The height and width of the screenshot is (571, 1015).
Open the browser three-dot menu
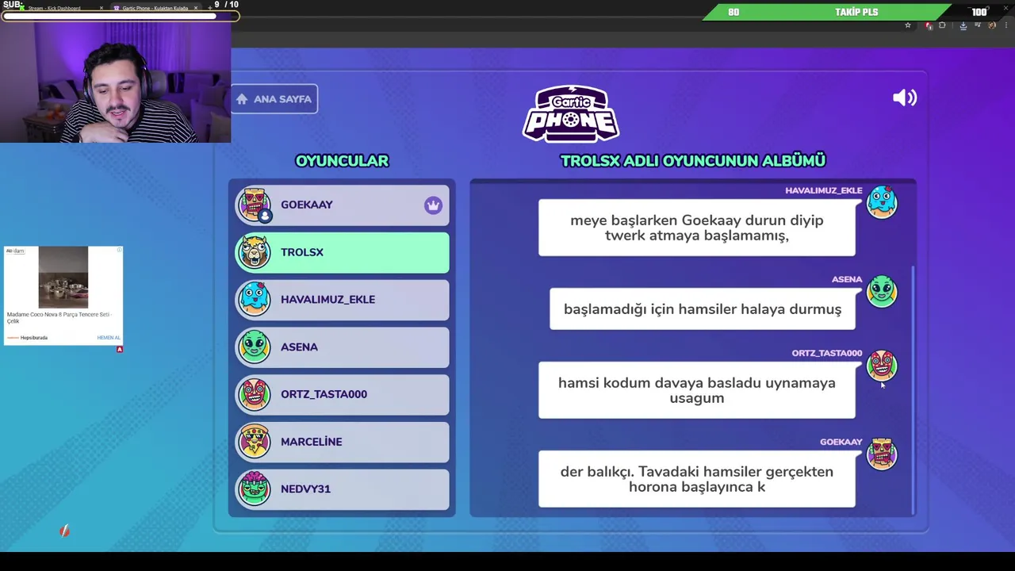click(1005, 25)
